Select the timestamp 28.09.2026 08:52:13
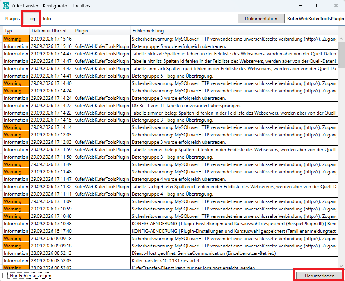The image size is (345, 281). click(51, 253)
